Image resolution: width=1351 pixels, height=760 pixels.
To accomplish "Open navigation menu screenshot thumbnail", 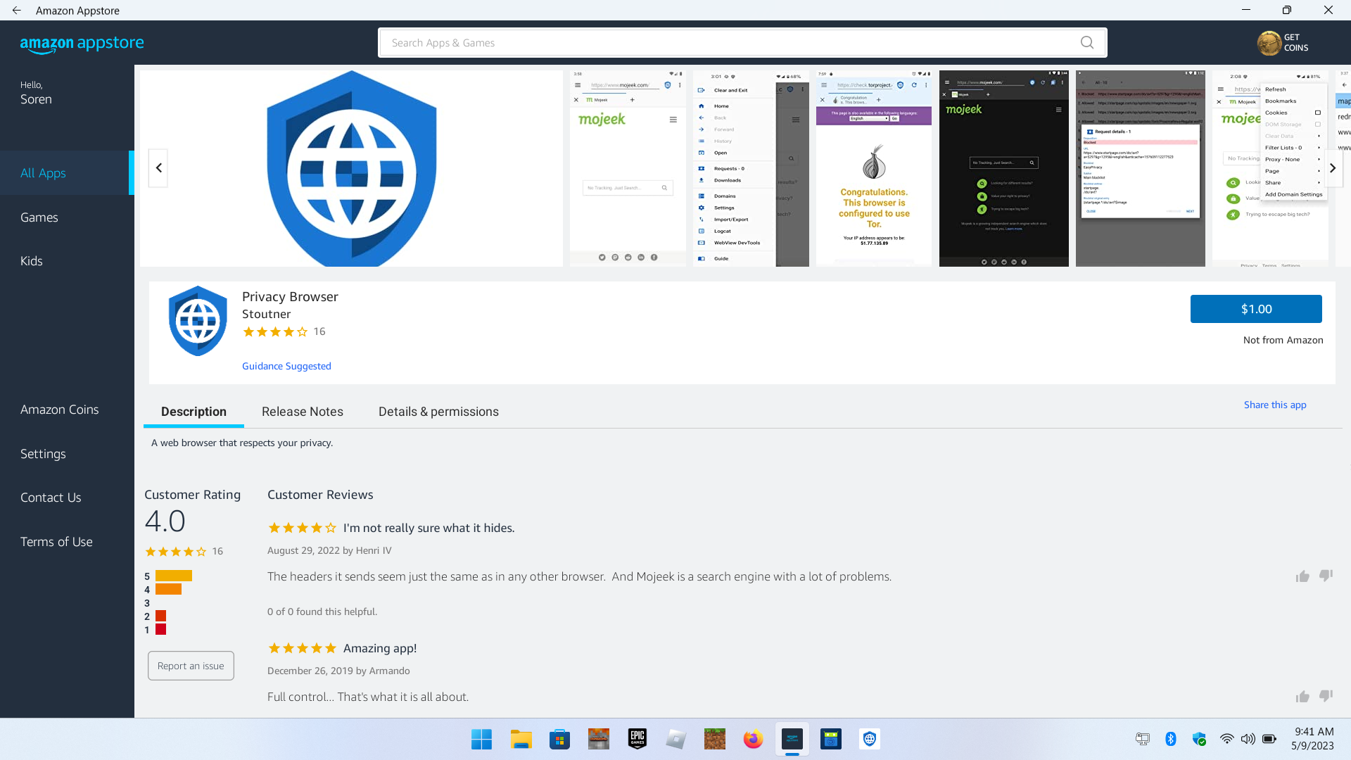I will coord(751,168).
